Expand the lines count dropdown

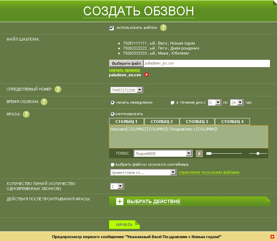(120, 186)
